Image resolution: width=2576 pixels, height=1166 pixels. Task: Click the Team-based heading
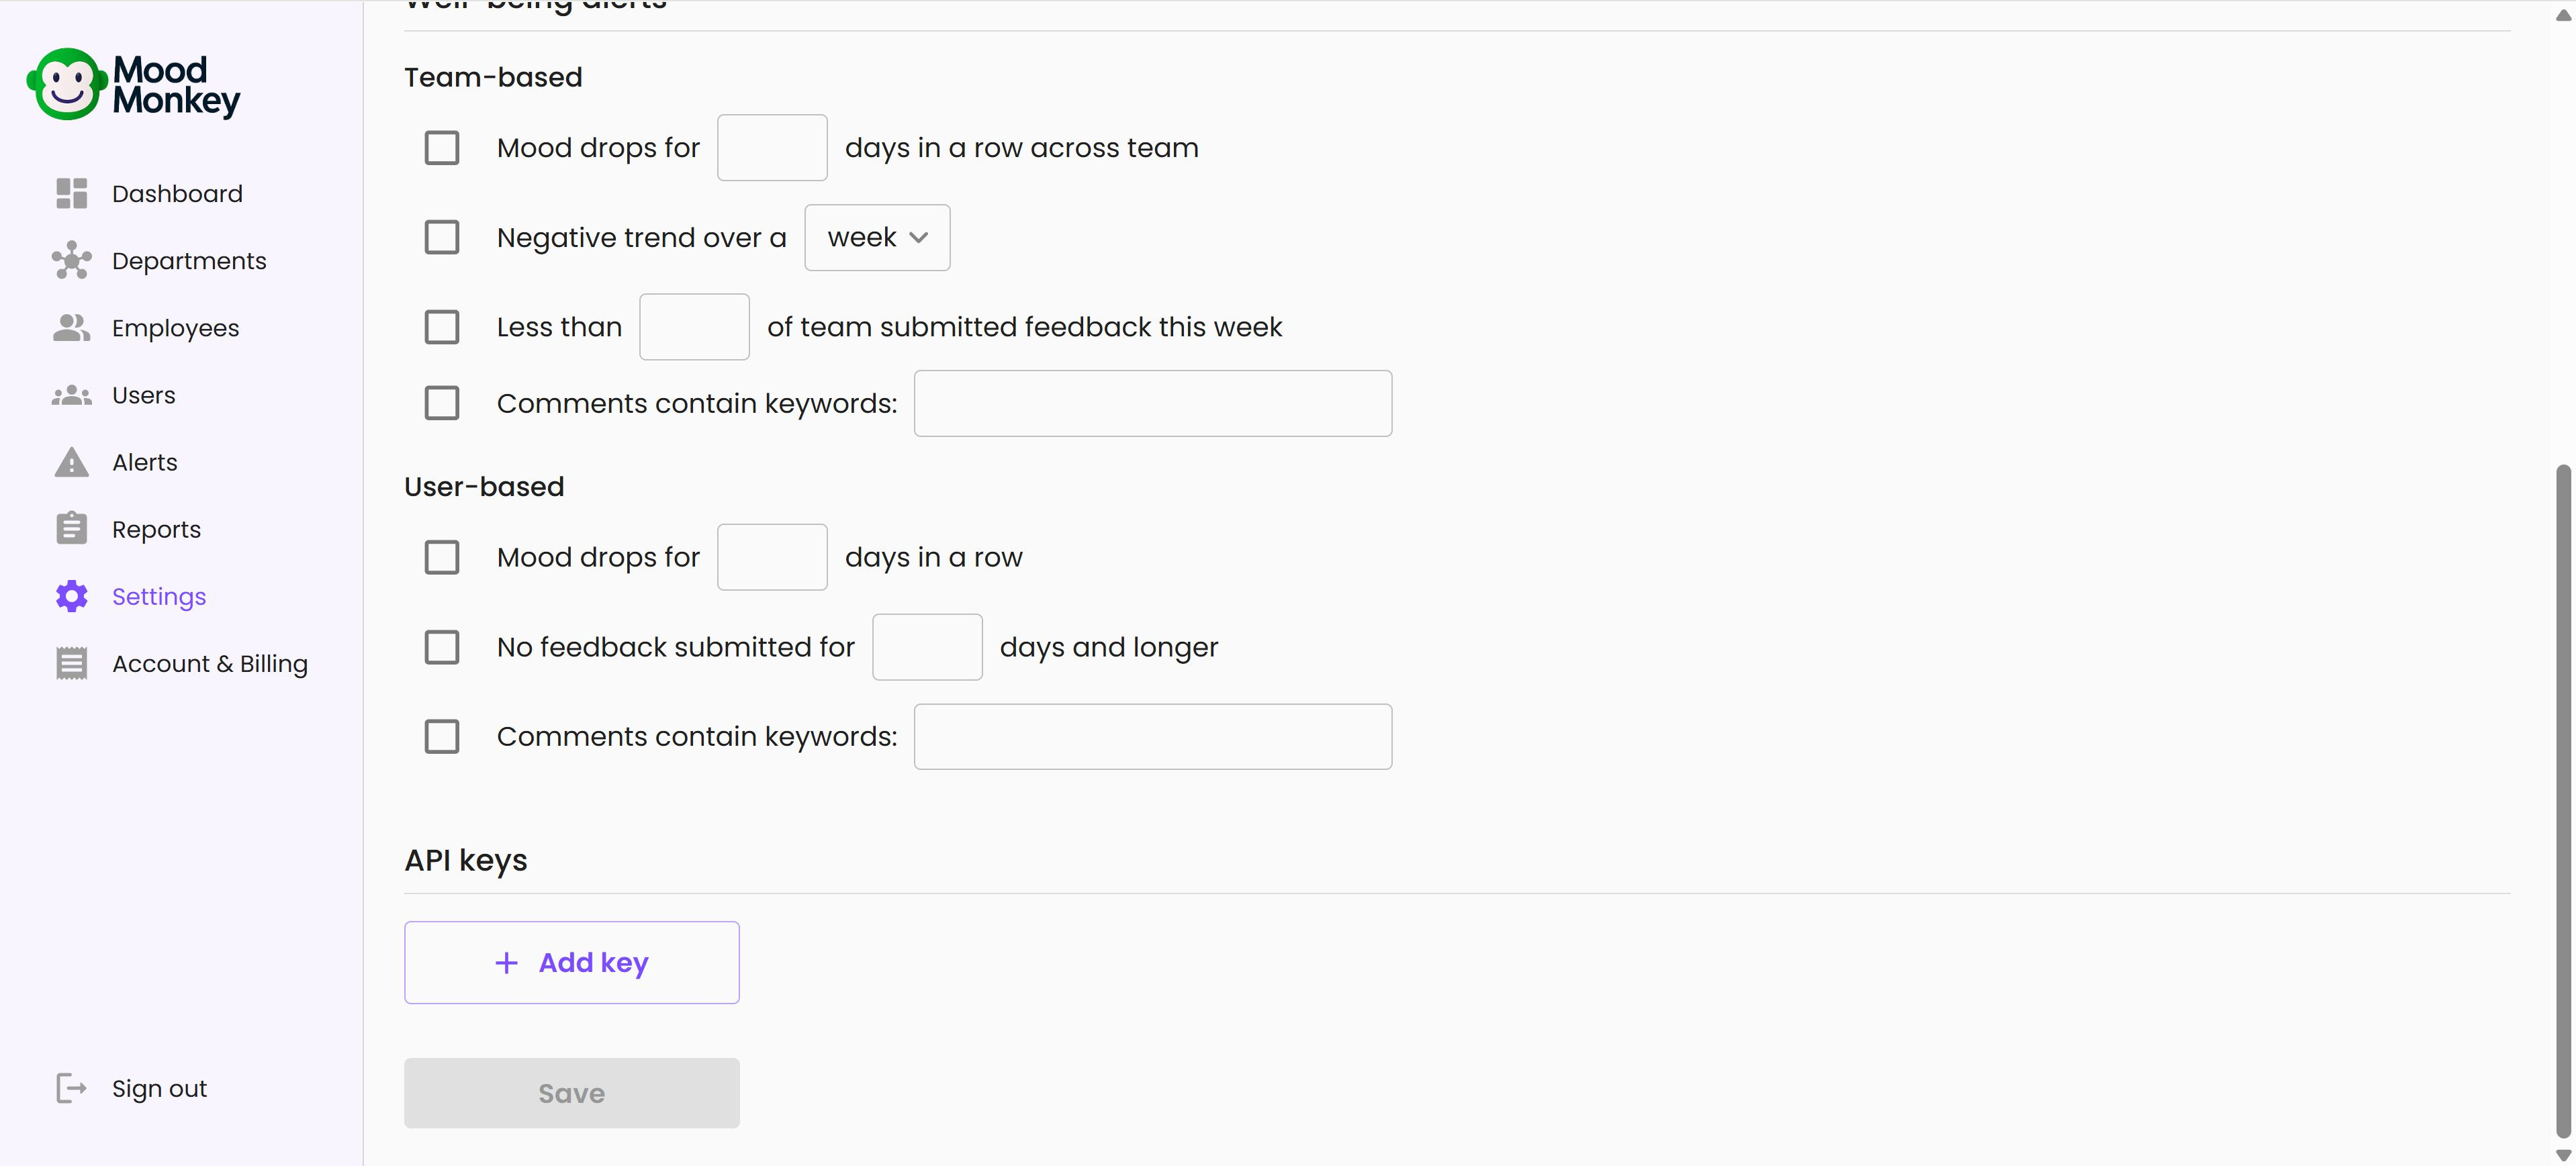click(x=493, y=77)
